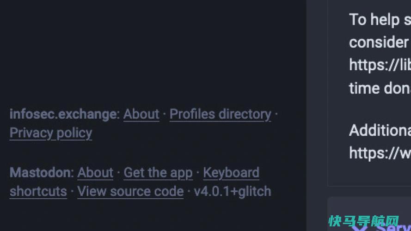Expand the purple chevron beside Serv section
Viewport: 411px width, 231px height.
tap(359, 228)
